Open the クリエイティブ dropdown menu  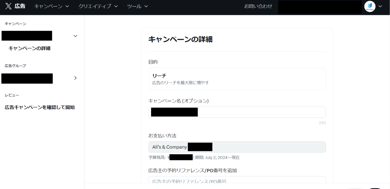tap(98, 6)
